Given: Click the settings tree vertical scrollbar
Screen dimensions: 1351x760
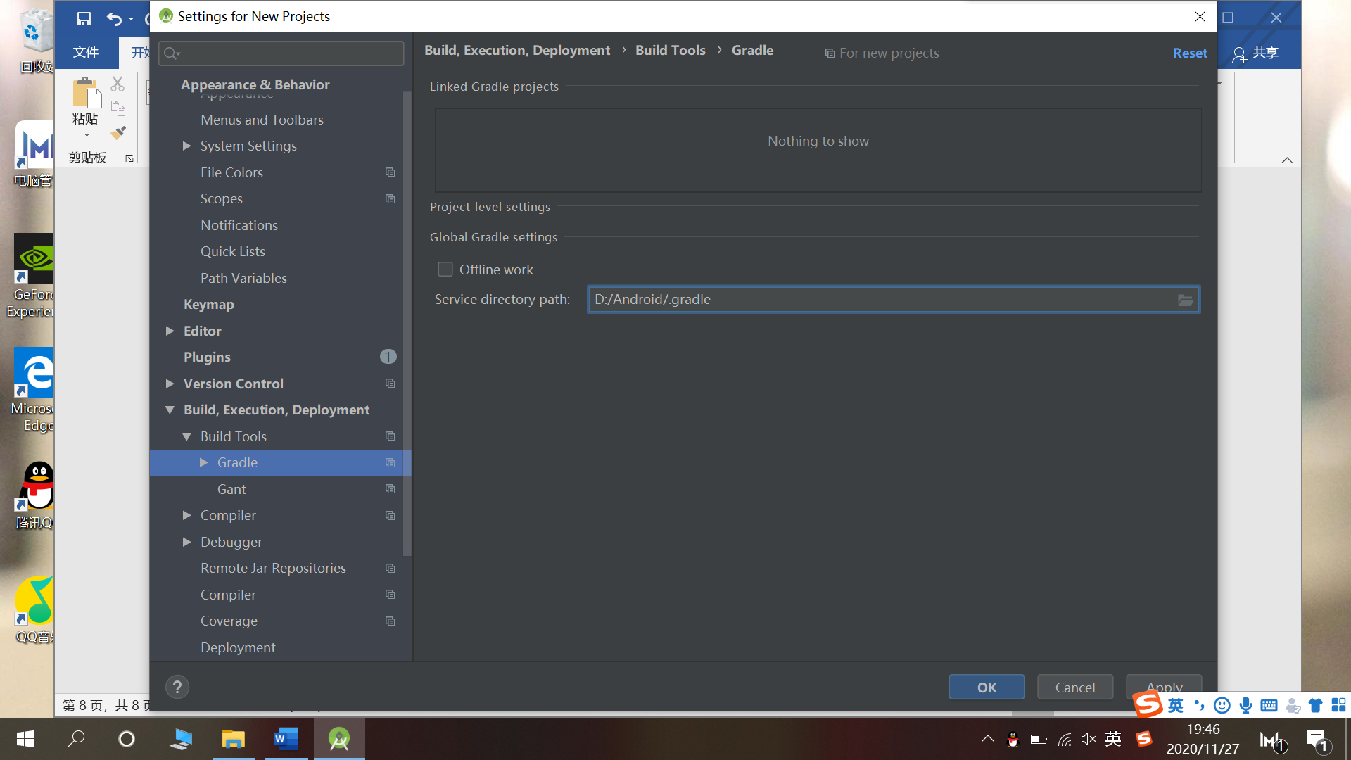Looking at the screenshot, I should pyautogui.click(x=407, y=324).
